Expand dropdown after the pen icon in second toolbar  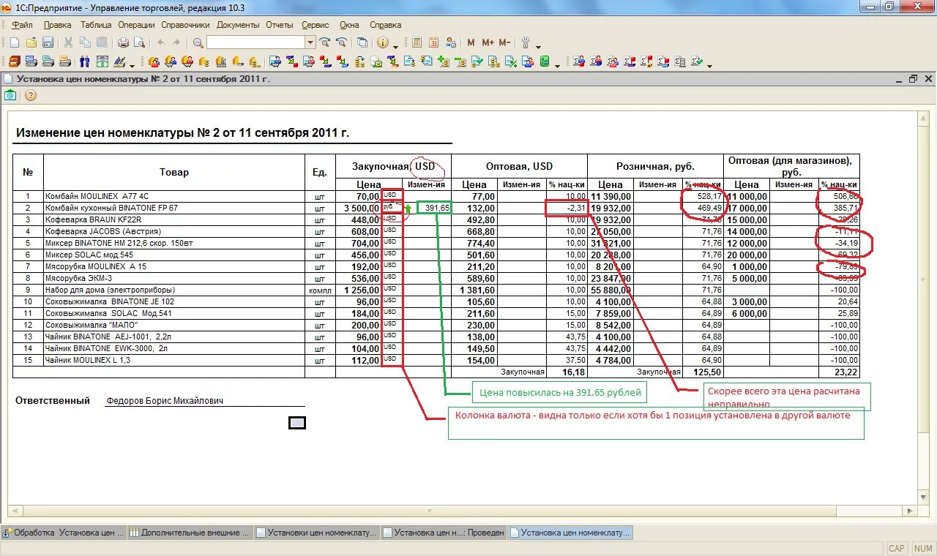(132, 65)
